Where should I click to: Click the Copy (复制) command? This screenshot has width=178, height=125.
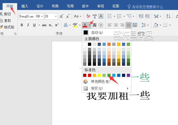(x=5, y=21)
